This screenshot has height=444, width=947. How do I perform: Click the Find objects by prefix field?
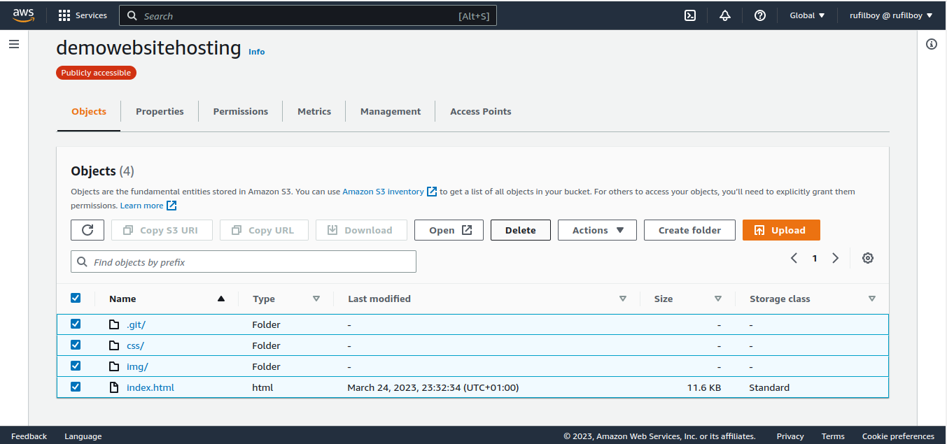click(244, 262)
